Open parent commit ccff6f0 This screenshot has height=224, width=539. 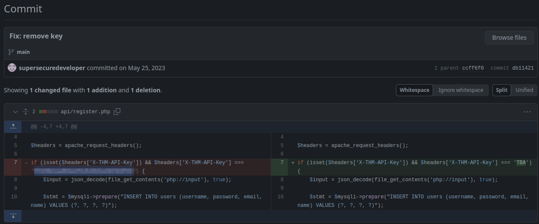[473, 68]
